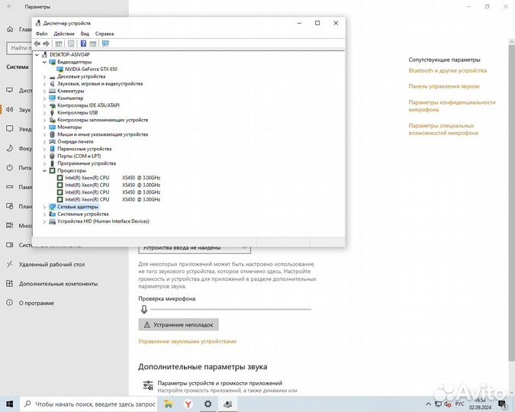Click the microphone test level bar
The image size is (515, 412).
tap(230, 309)
